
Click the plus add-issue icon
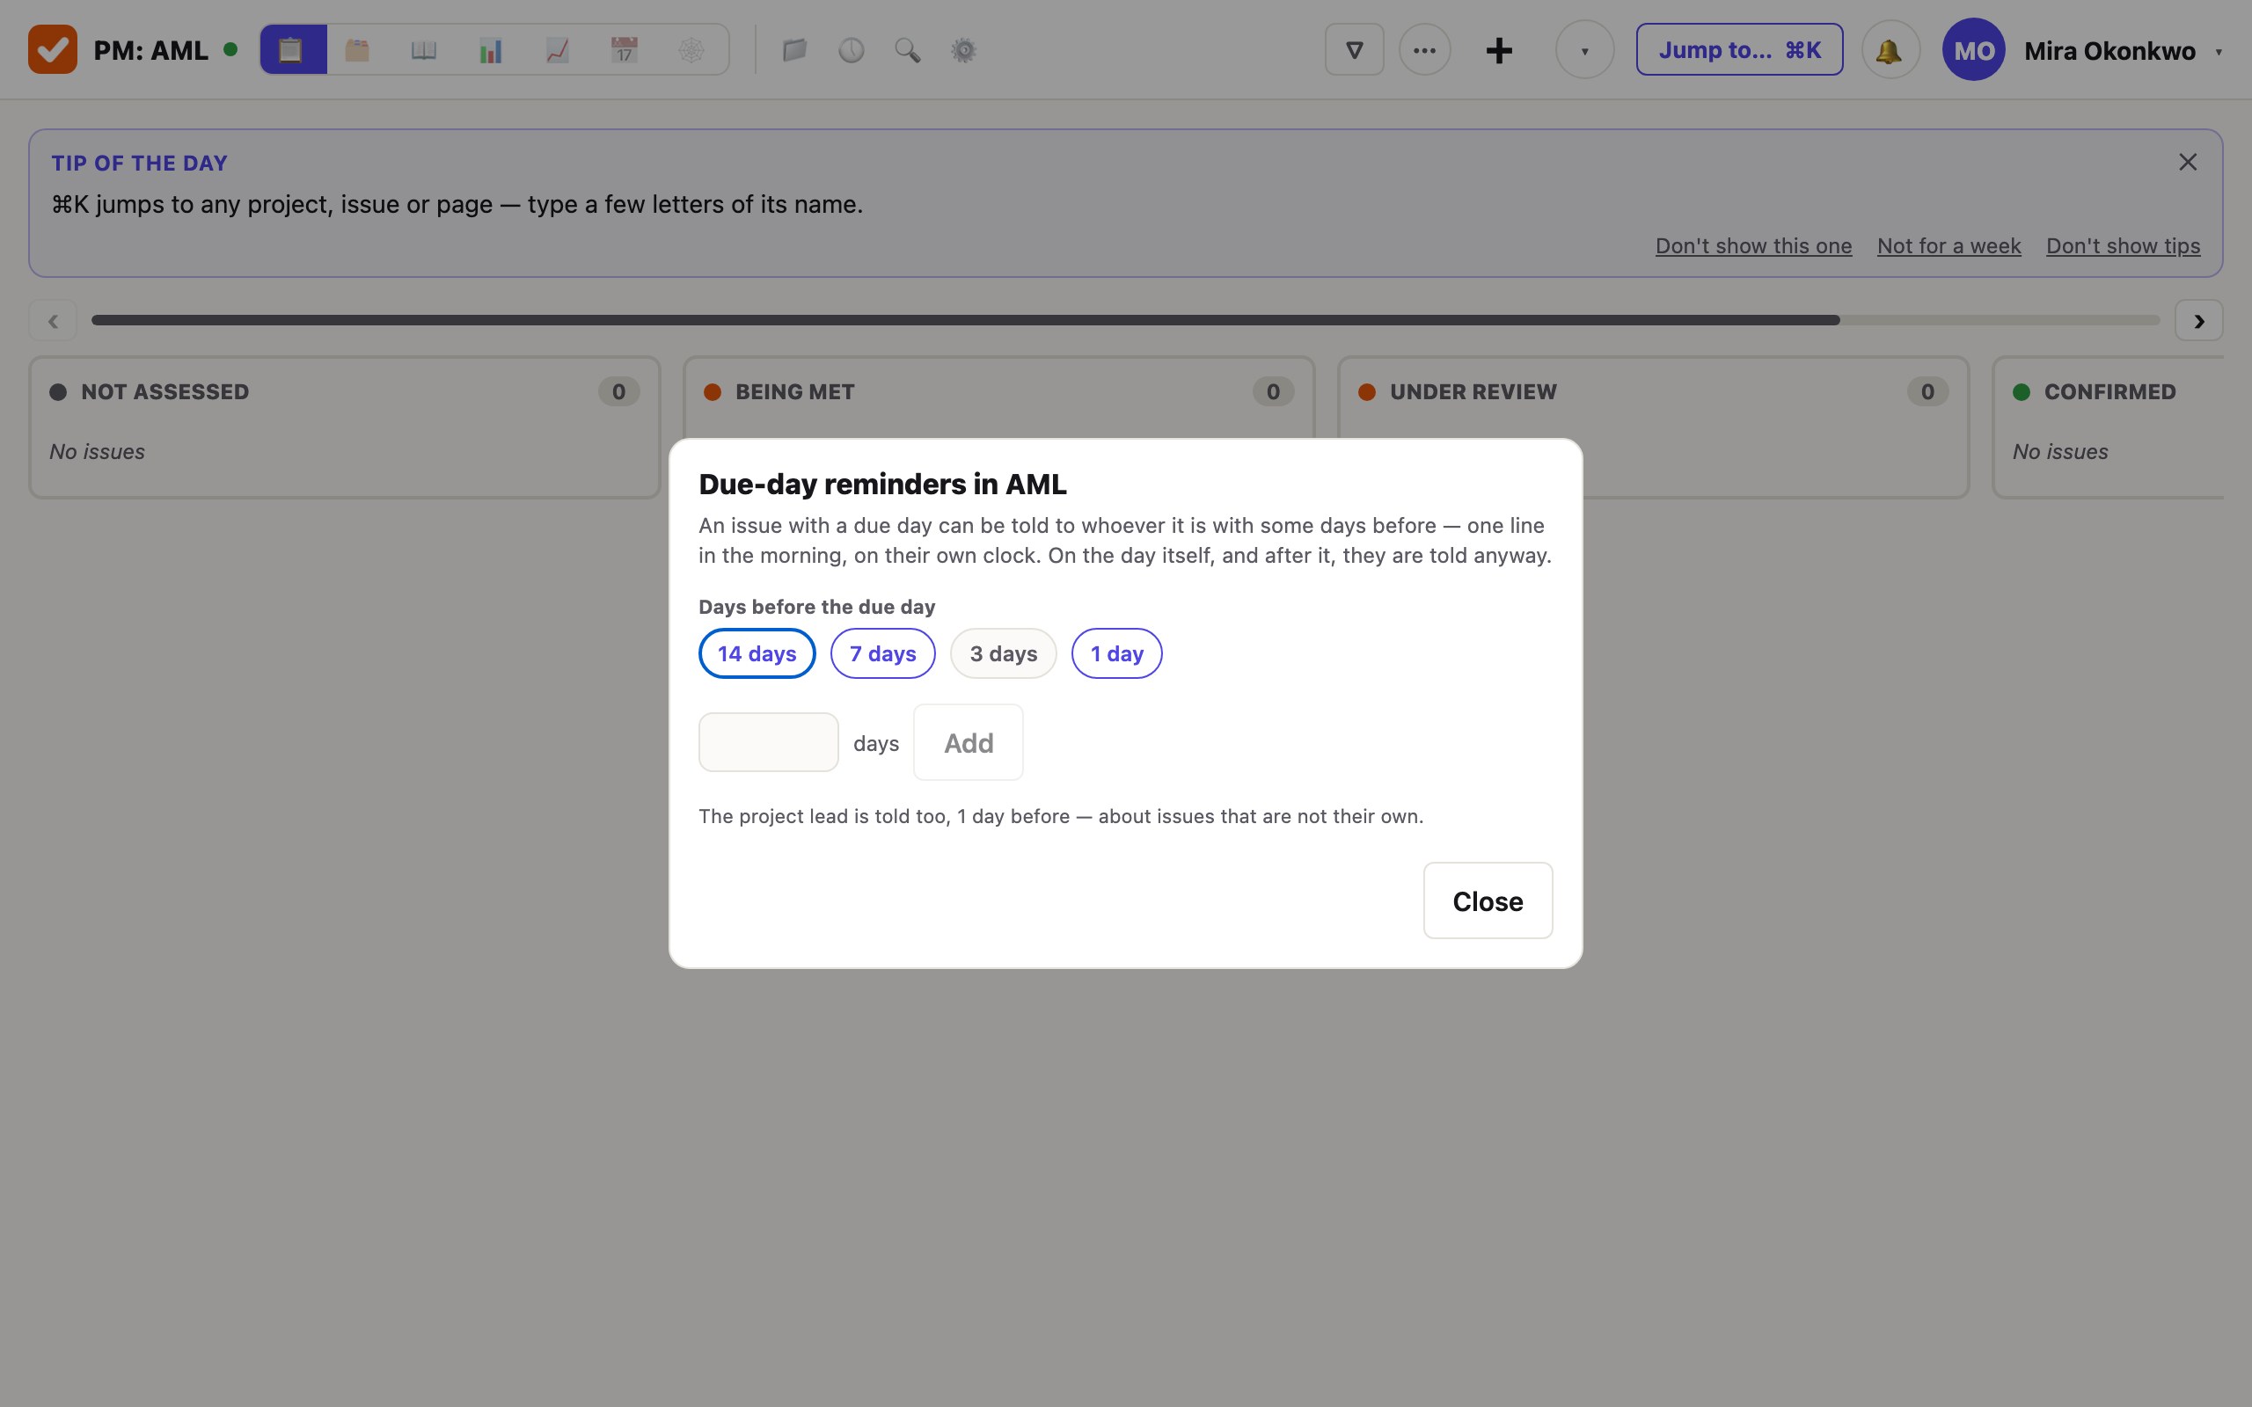tap(1499, 50)
